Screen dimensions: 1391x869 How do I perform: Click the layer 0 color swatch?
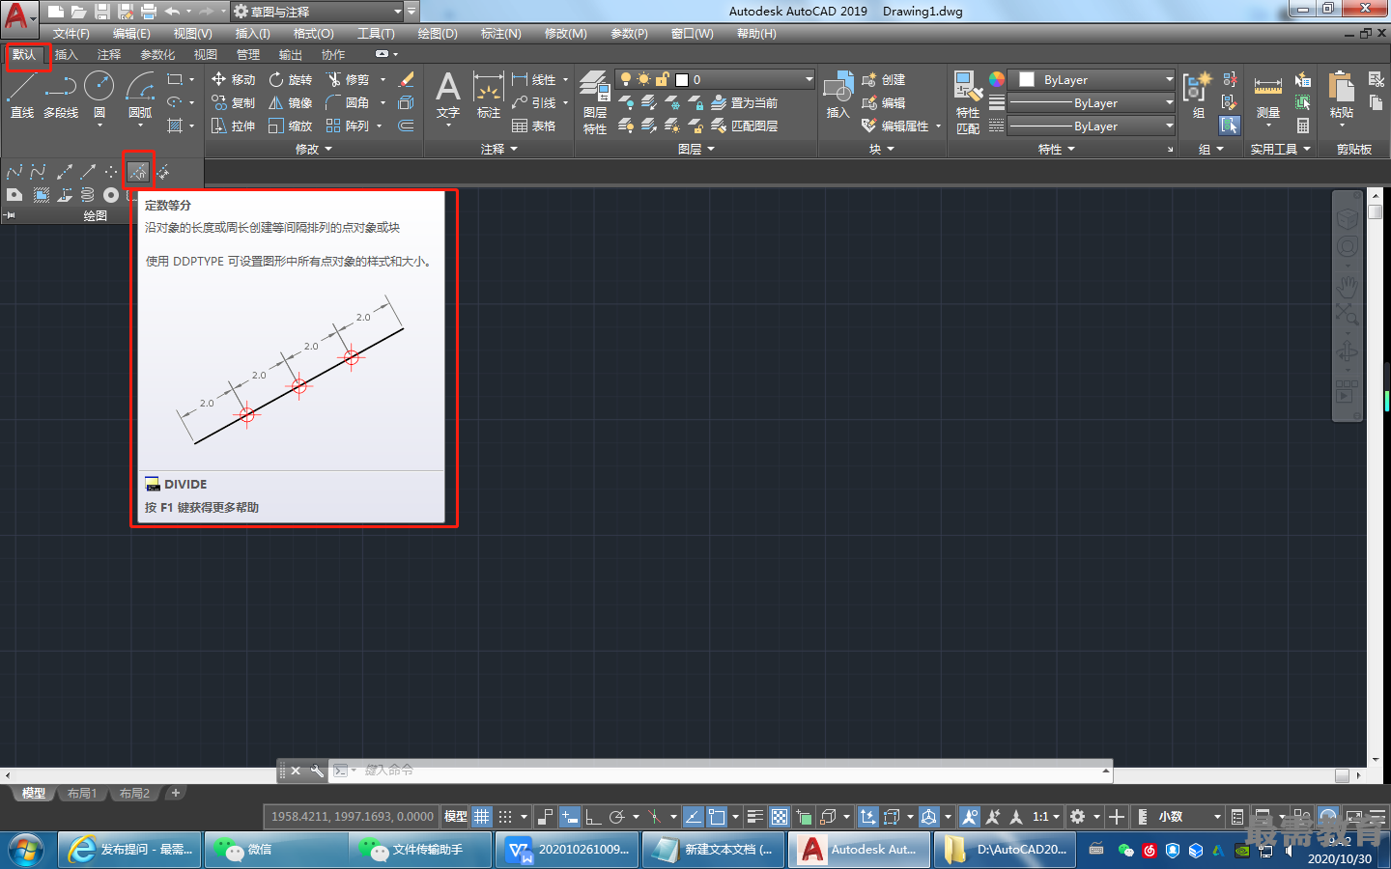coord(682,80)
